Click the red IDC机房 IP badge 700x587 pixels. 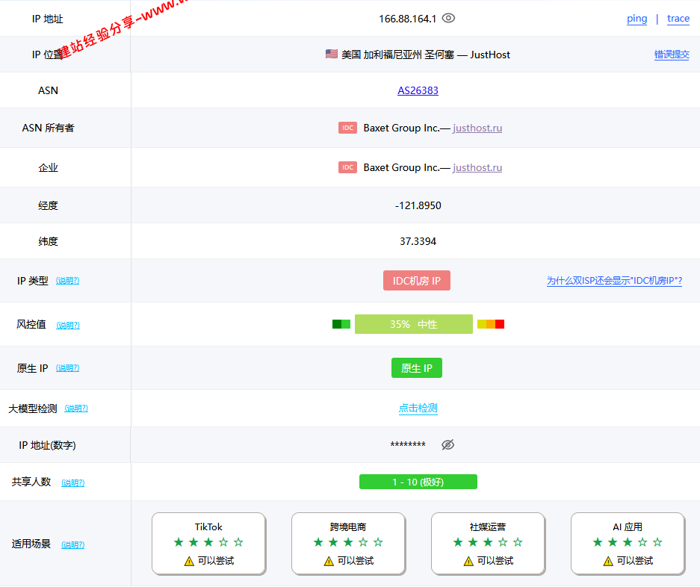[417, 281]
